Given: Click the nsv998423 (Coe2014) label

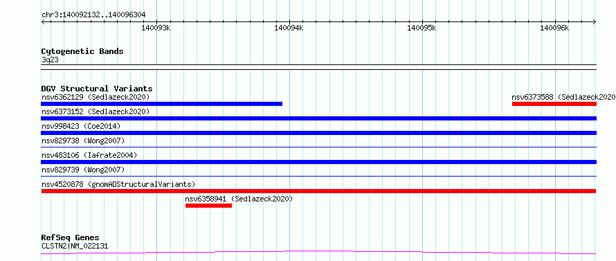Looking at the screenshot, I should pos(81,126).
